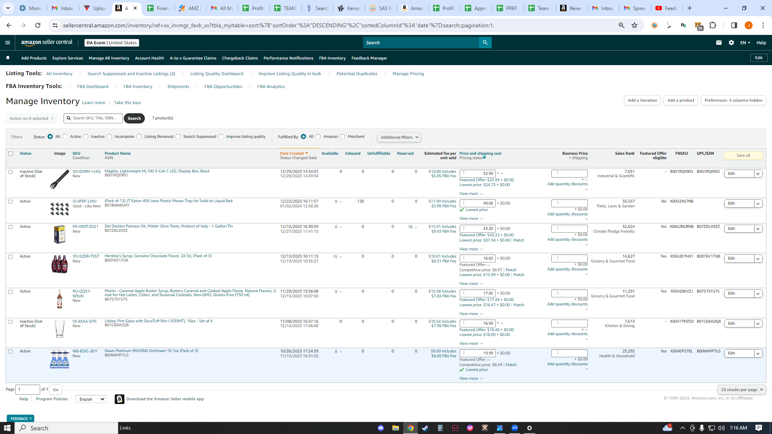Viewport: 772px width, 434px height.
Task: Click the Monin Caramel Apple Butter thumbnail
Action: [60, 299]
